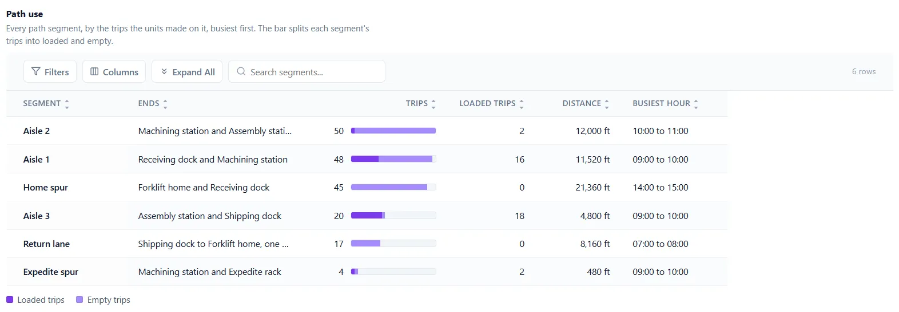Click 'Forklift home and Receiving dock' cell
Viewport: 899px width, 312px height.
point(204,187)
